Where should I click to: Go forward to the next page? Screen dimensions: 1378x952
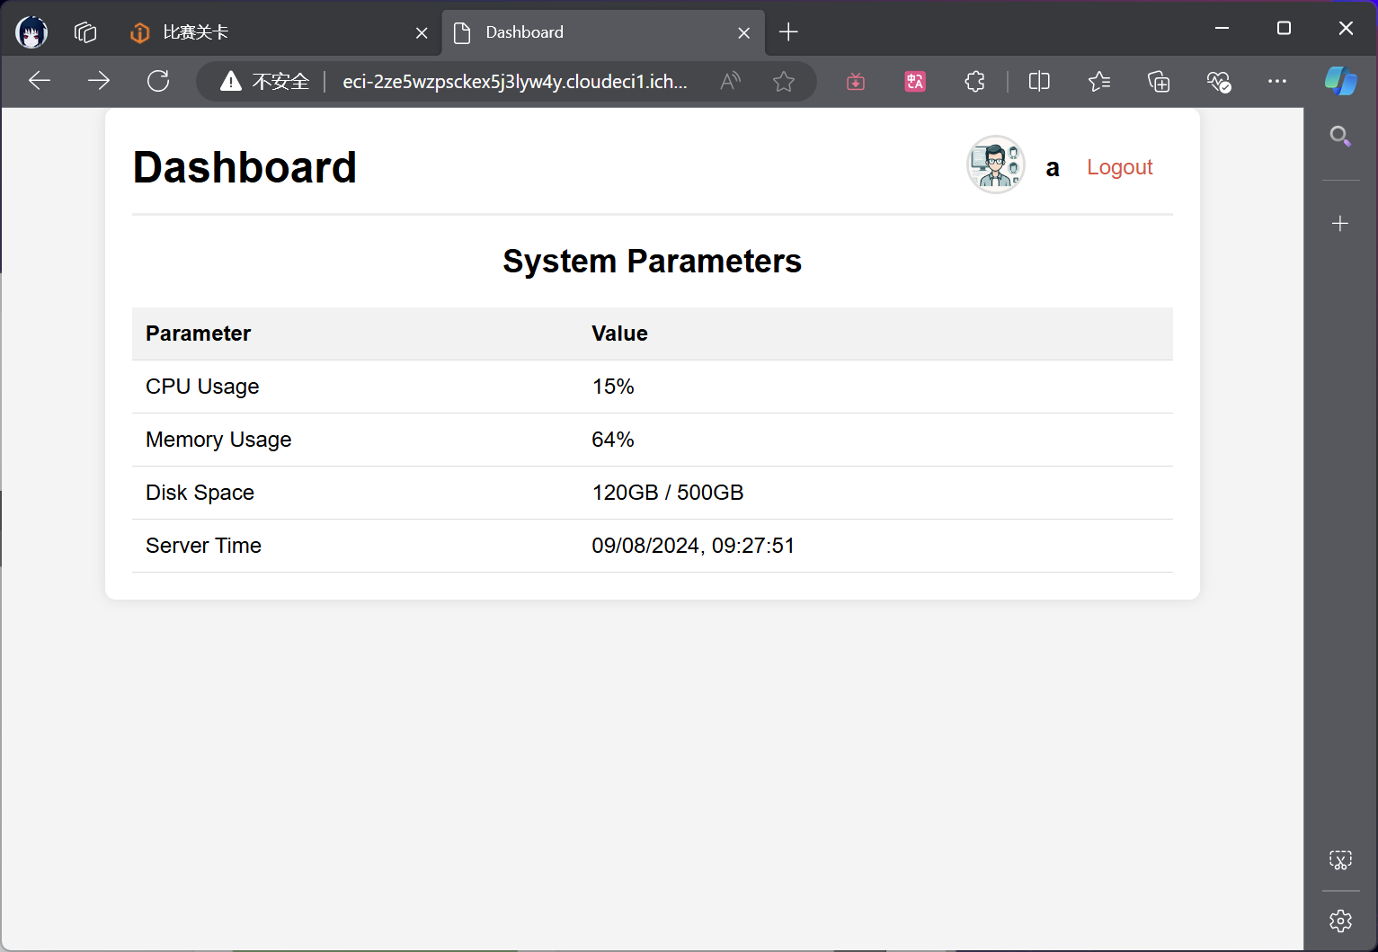pos(99,81)
